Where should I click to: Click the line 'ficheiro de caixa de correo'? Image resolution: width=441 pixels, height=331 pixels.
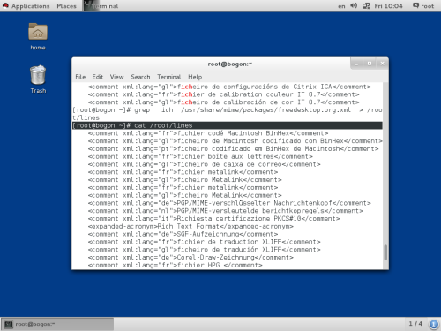pyautogui.click(x=204, y=164)
